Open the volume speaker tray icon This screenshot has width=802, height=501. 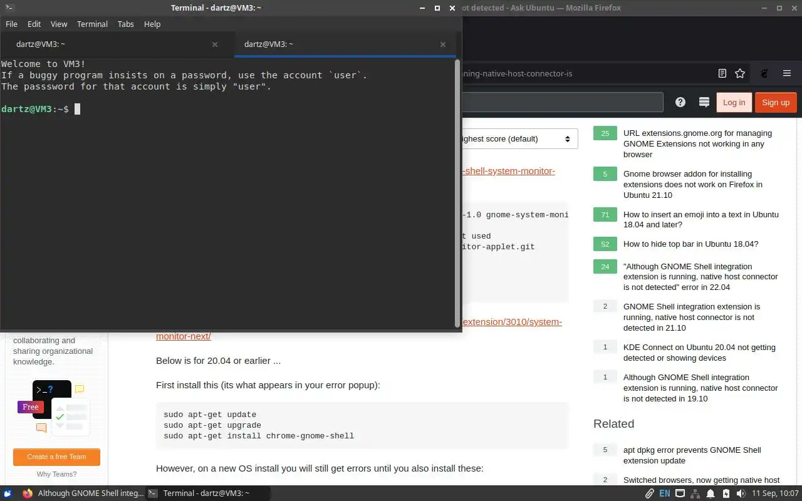(x=741, y=493)
